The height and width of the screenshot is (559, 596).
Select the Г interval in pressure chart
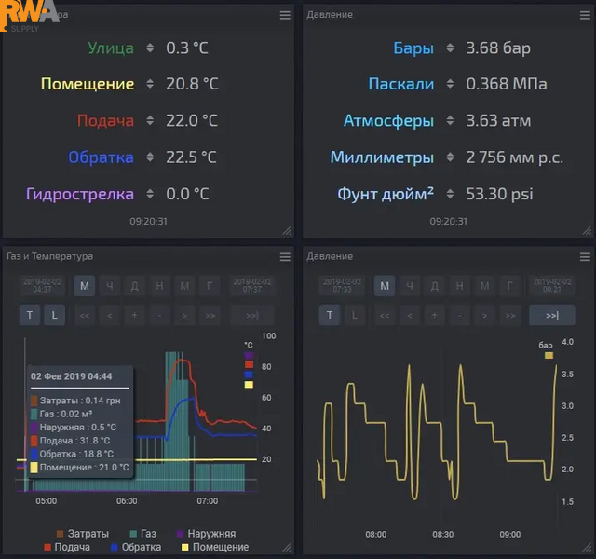(x=509, y=286)
